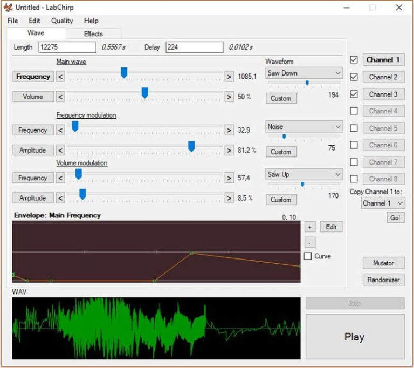
Task: Click the LabChirp app icon in title bar
Action: [x=8, y=8]
